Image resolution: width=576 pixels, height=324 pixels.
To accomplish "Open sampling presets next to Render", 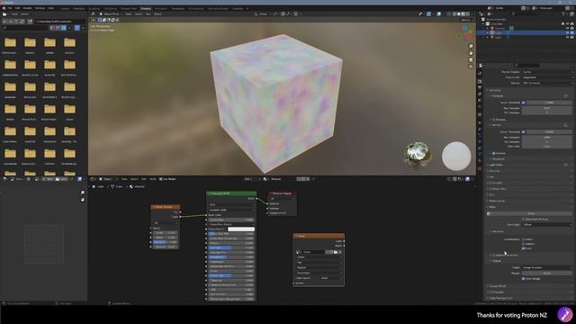I will (566, 125).
